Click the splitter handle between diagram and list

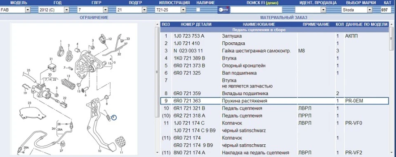click(x=158, y=72)
